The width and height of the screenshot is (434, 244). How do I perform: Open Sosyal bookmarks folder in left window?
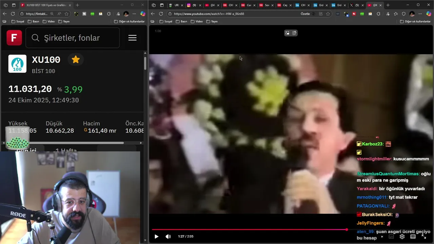point(18,21)
